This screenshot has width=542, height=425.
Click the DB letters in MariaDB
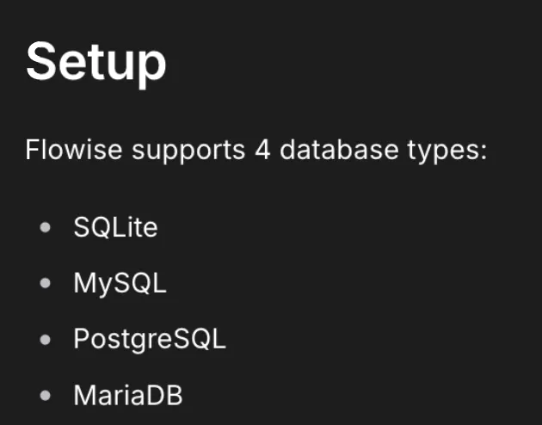[x=166, y=395]
